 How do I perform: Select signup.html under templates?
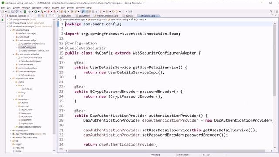[27, 123]
